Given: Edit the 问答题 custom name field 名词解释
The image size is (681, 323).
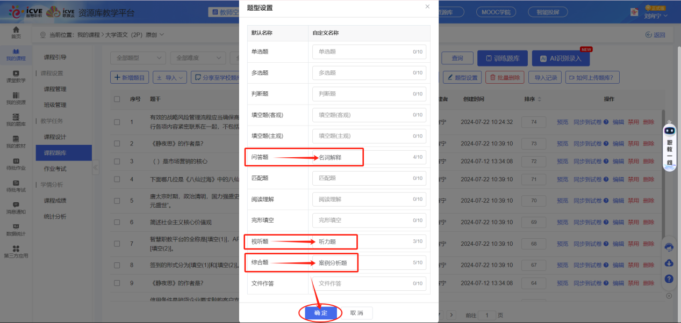Looking at the screenshot, I should pyautogui.click(x=369, y=157).
